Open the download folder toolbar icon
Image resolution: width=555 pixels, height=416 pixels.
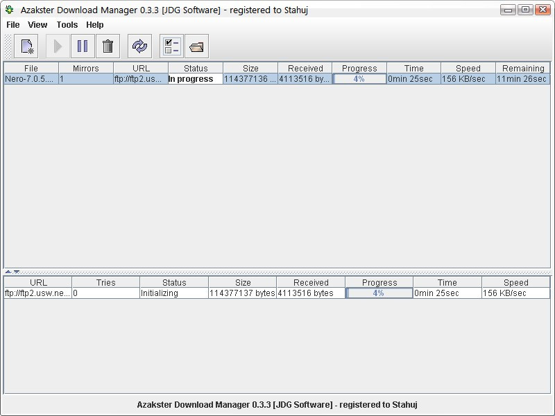tap(196, 46)
